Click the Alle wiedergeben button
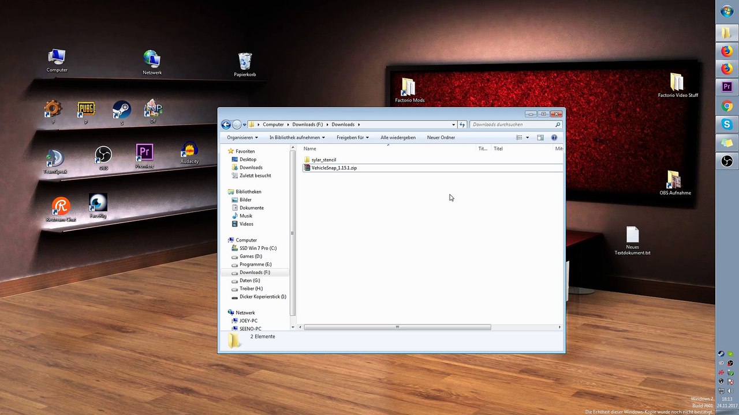This screenshot has height=415, width=739. pyautogui.click(x=398, y=137)
